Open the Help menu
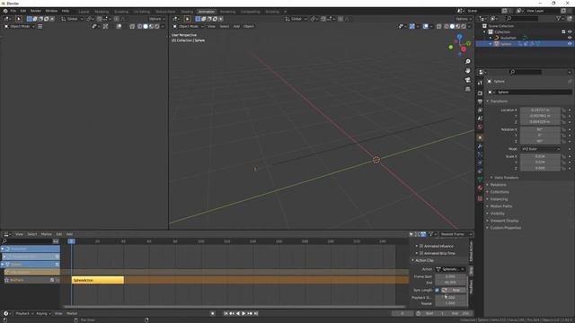Image resolution: width=575 pixels, height=323 pixels. [x=66, y=11]
